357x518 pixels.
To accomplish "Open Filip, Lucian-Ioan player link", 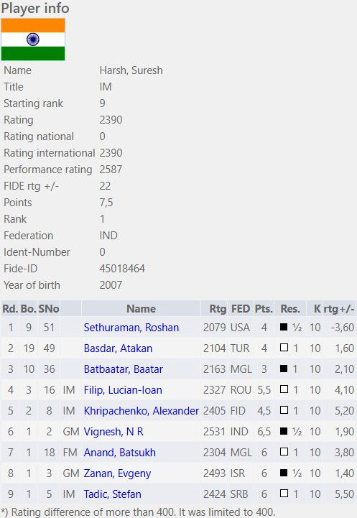I will click(x=123, y=390).
